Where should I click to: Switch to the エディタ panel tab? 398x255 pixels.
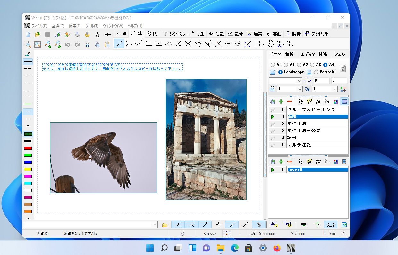[x=308, y=54]
